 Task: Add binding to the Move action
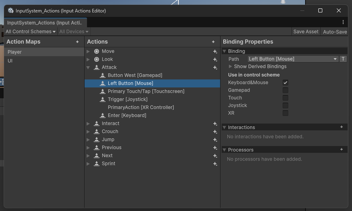[x=215, y=51]
